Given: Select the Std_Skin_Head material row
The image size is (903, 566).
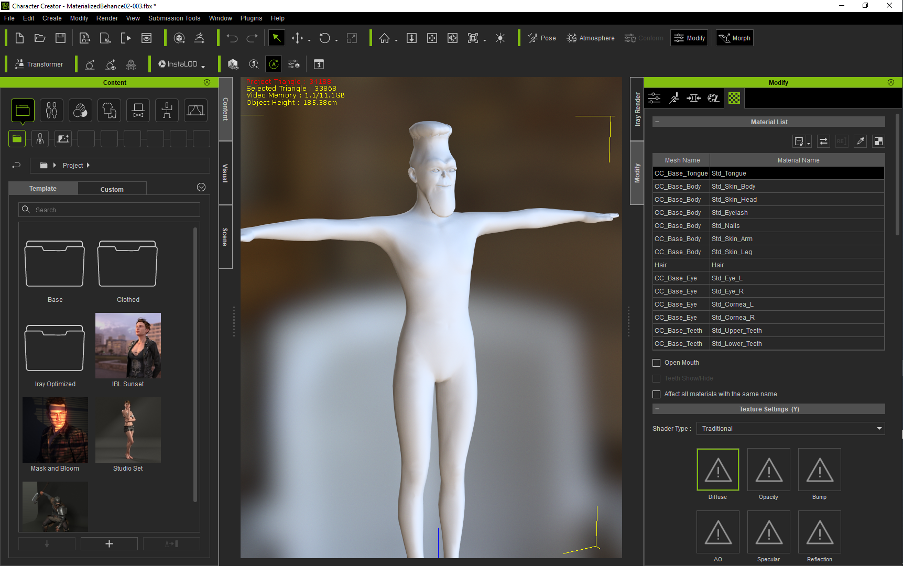Looking at the screenshot, I should (768, 200).
